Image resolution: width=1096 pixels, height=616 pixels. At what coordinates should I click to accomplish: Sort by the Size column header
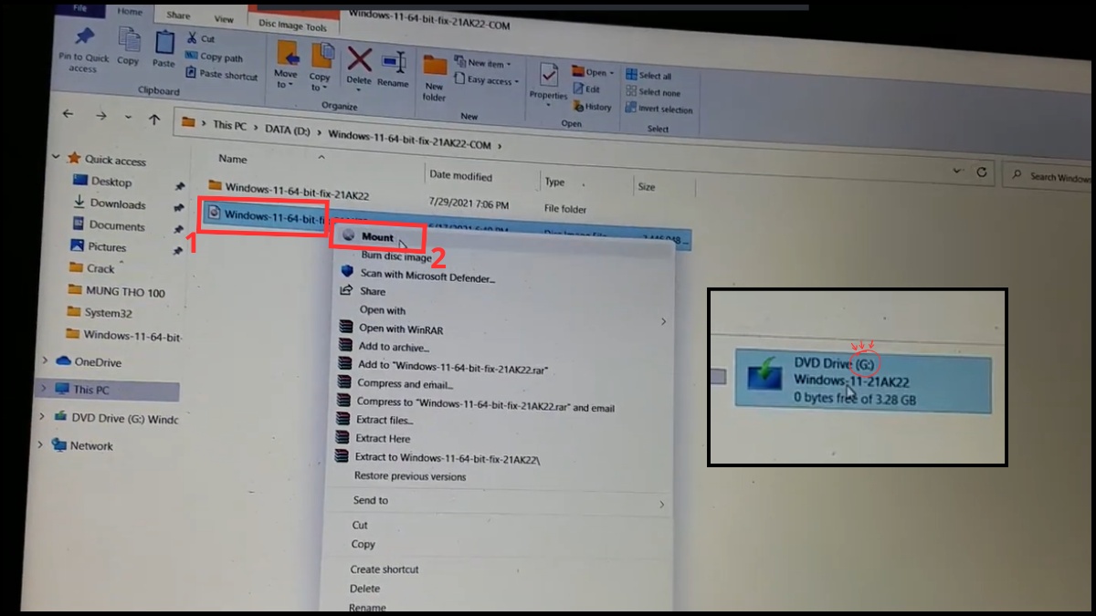(647, 186)
